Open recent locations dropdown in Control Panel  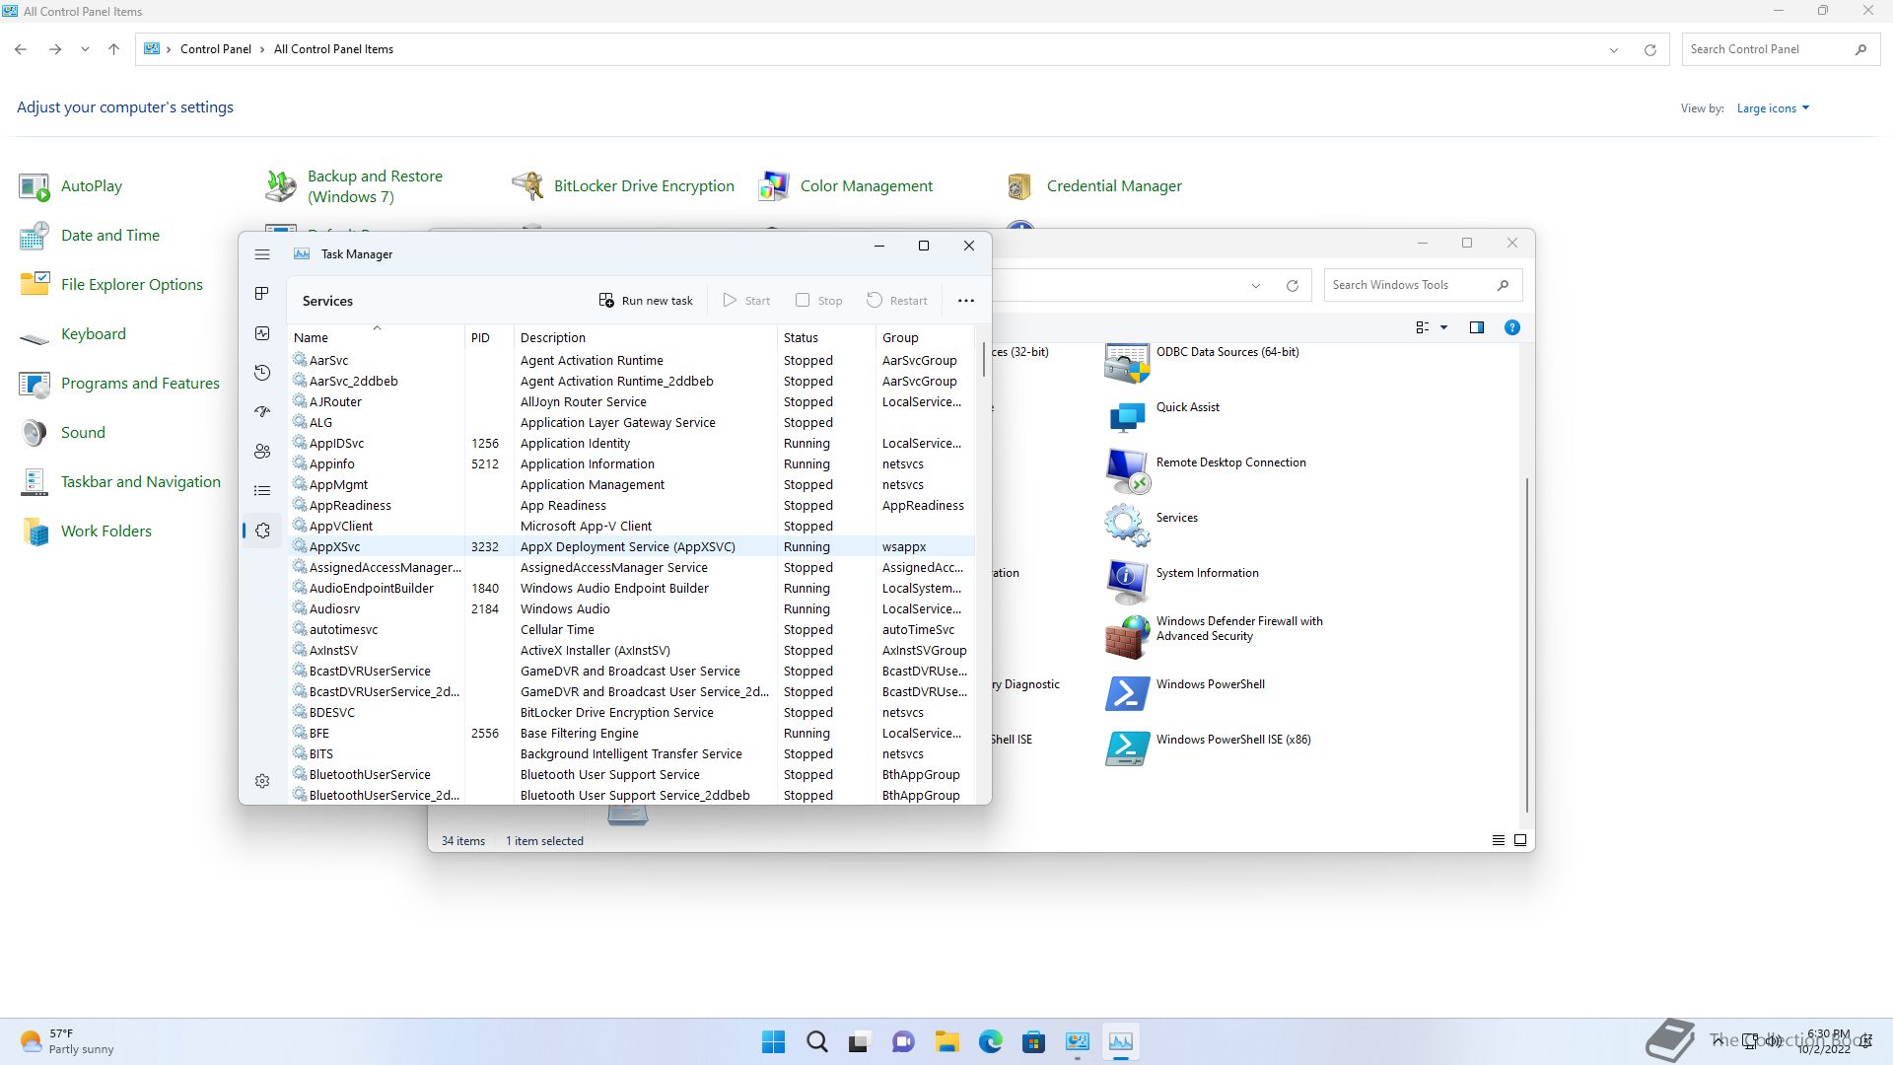85,49
